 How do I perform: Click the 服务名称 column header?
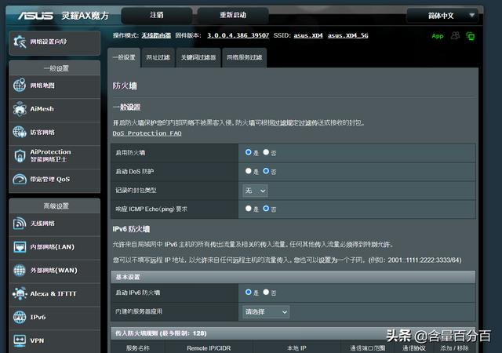(x=138, y=348)
